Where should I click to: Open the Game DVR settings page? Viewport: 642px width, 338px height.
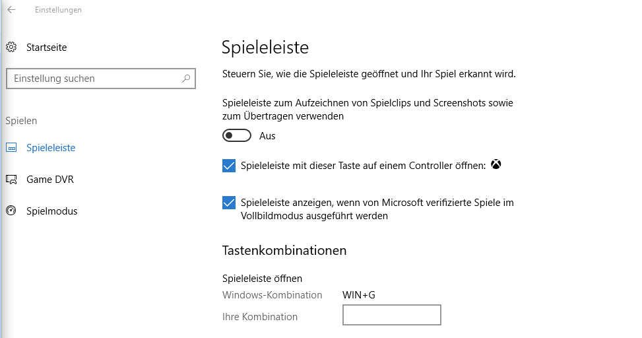click(x=49, y=180)
